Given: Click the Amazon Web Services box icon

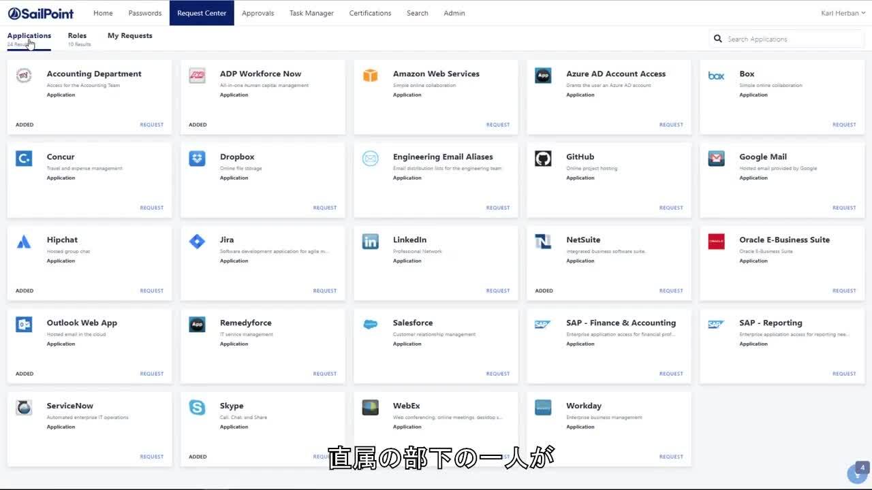Looking at the screenshot, I should click(x=370, y=76).
